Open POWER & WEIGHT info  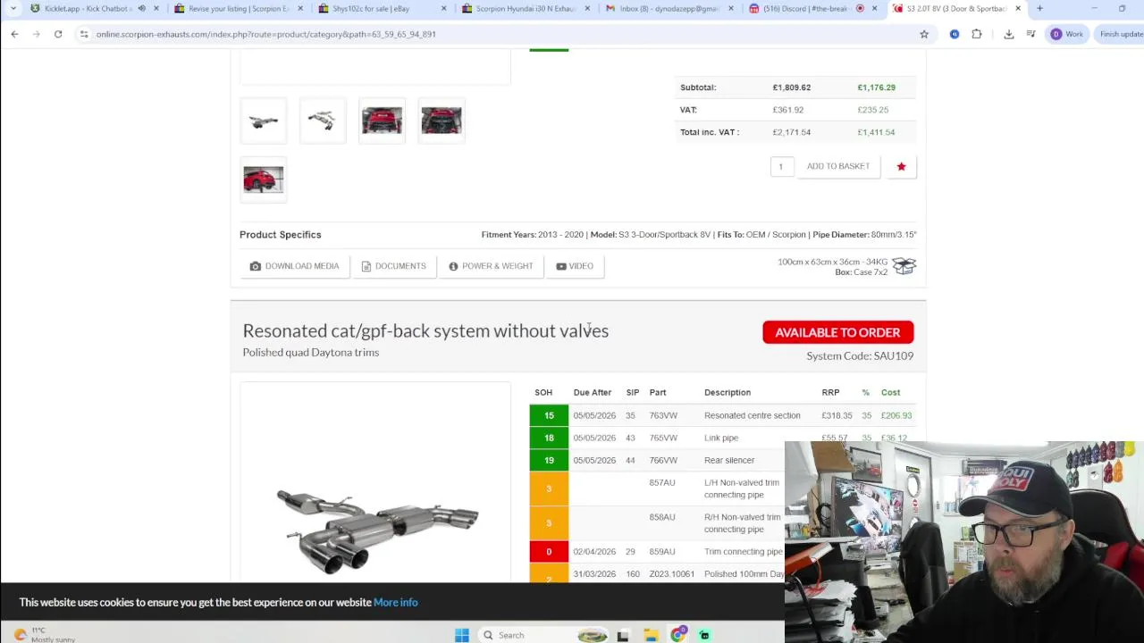click(x=491, y=266)
